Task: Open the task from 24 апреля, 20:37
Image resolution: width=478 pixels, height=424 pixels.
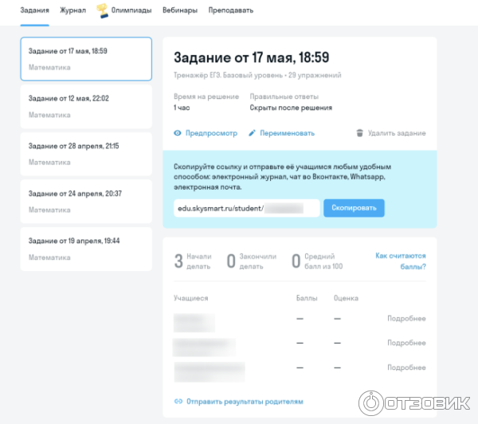Action: coord(85,201)
